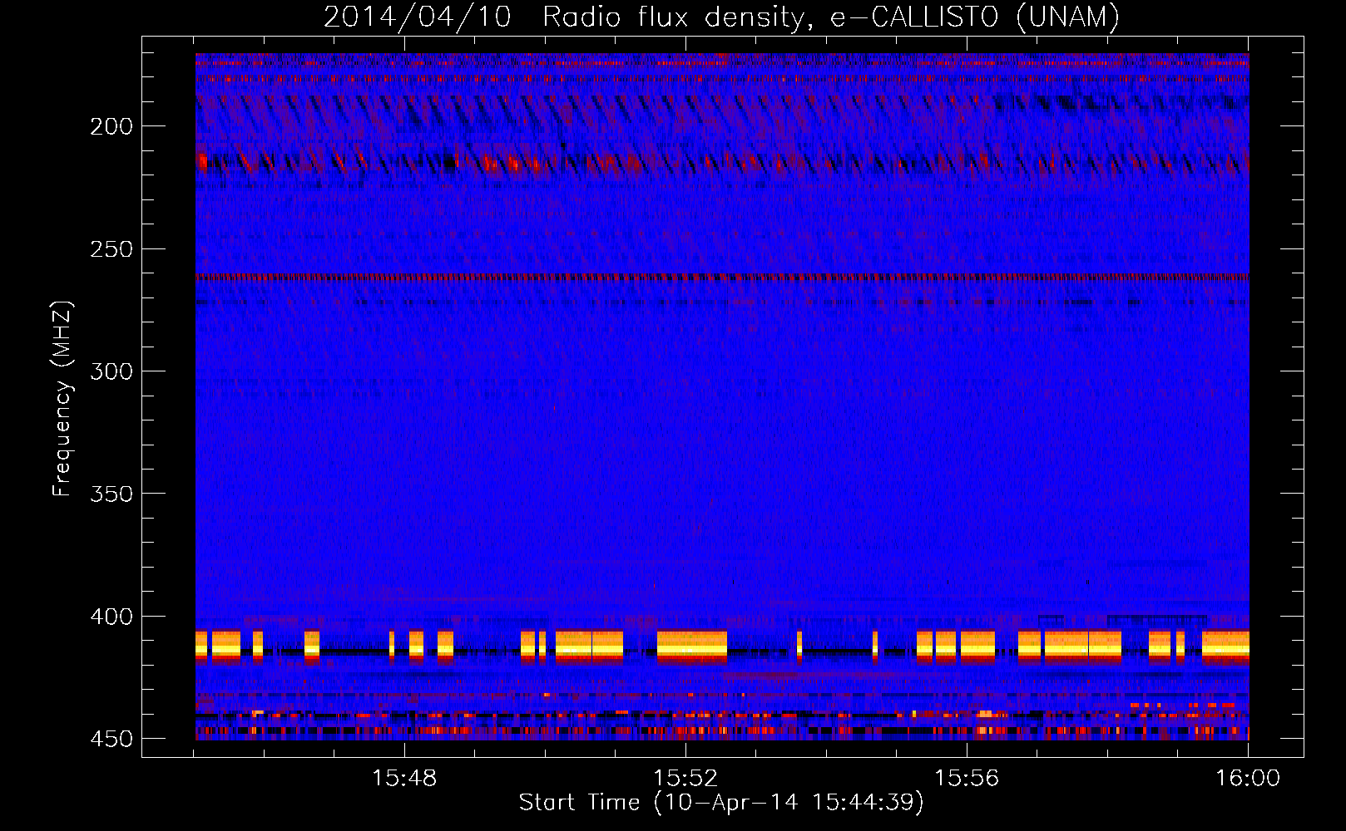Image resolution: width=1346 pixels, height=831 pixels.
Task: Click the 400 frequency tick label
Action: pyautogui.click(x=111, y=617)
